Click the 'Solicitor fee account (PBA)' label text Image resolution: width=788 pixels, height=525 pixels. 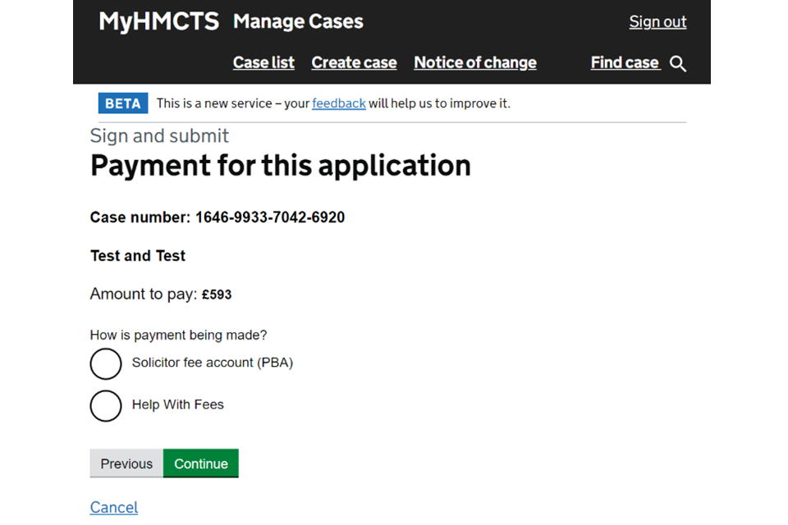pyautogui.click(x=212, y=363)
